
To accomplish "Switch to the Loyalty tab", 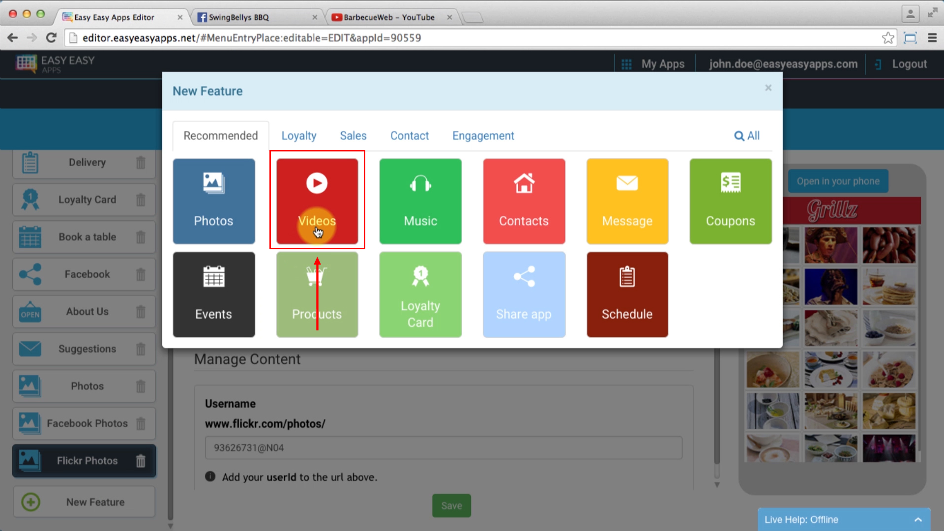I will pos(299,136).
